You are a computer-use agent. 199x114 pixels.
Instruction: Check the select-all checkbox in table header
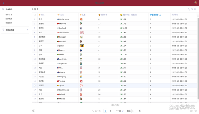click(x=35, y=15)
